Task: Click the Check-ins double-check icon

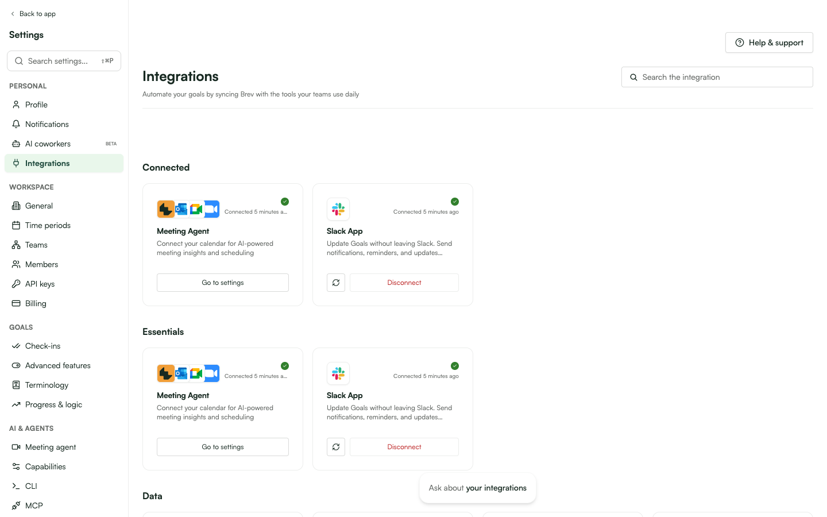Action: [16, 346]
